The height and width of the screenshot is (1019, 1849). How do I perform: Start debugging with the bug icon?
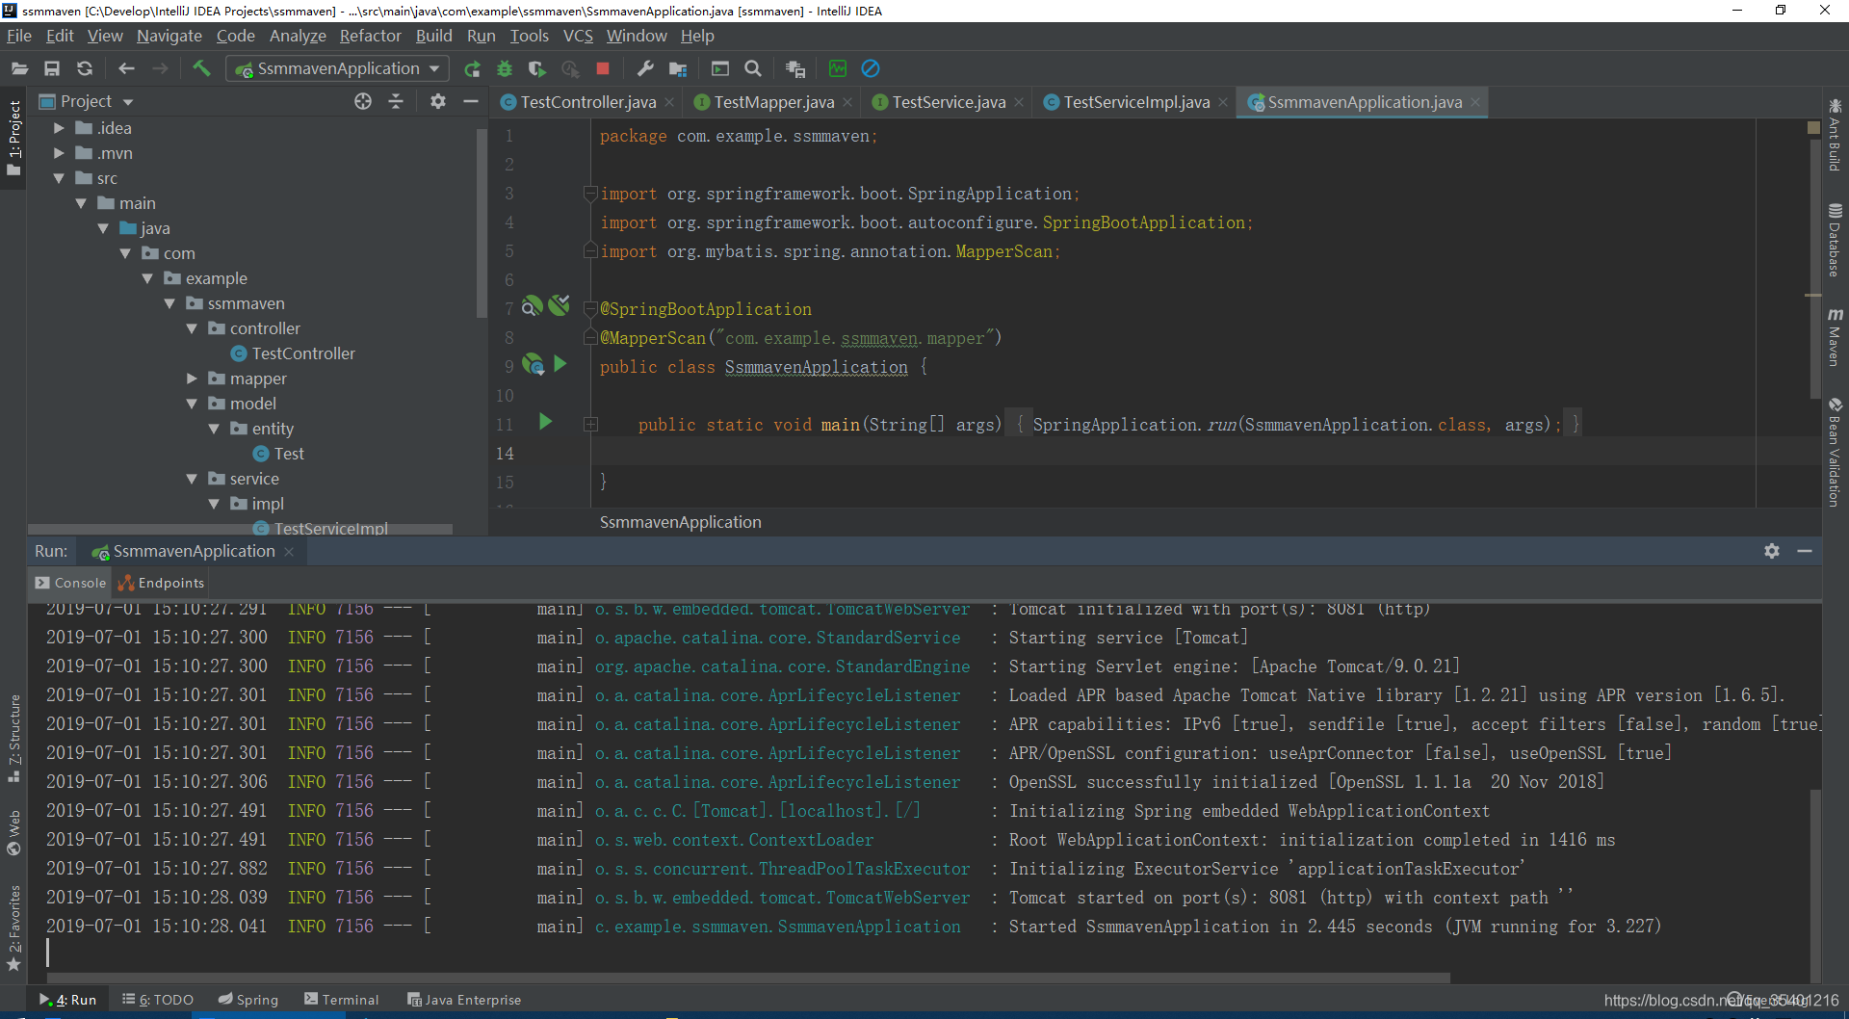click(505, 68)
